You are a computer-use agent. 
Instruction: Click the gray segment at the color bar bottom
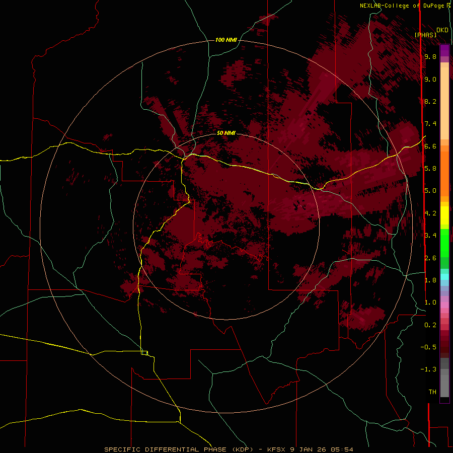(444, 383)
